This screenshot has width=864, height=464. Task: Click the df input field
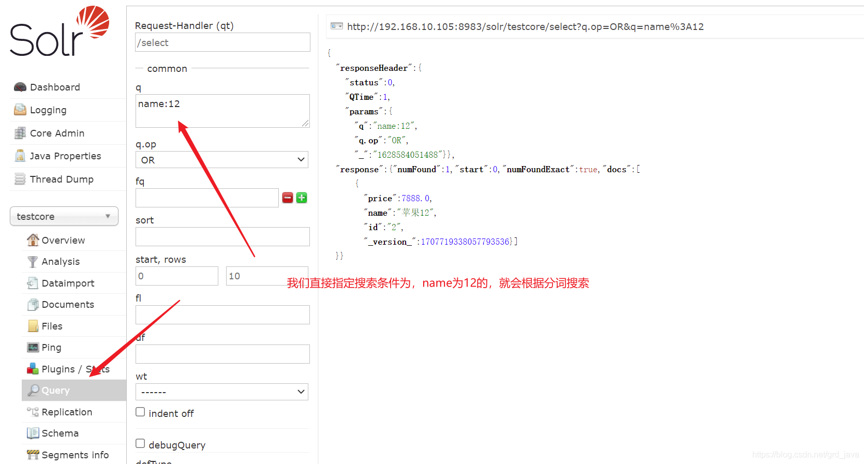coord(222,354)
